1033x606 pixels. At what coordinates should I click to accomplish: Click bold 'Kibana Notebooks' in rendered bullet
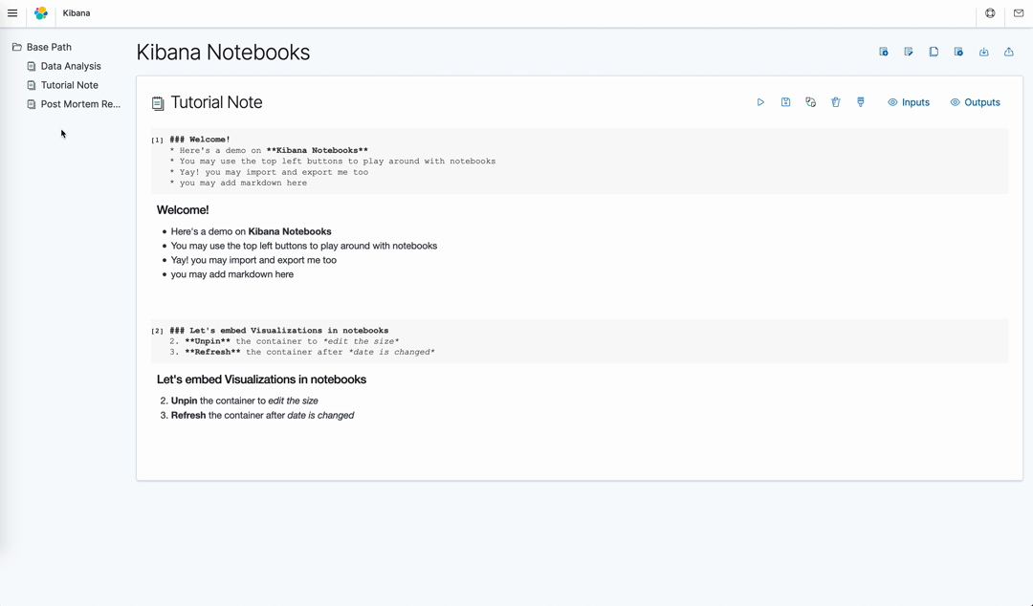290,231
